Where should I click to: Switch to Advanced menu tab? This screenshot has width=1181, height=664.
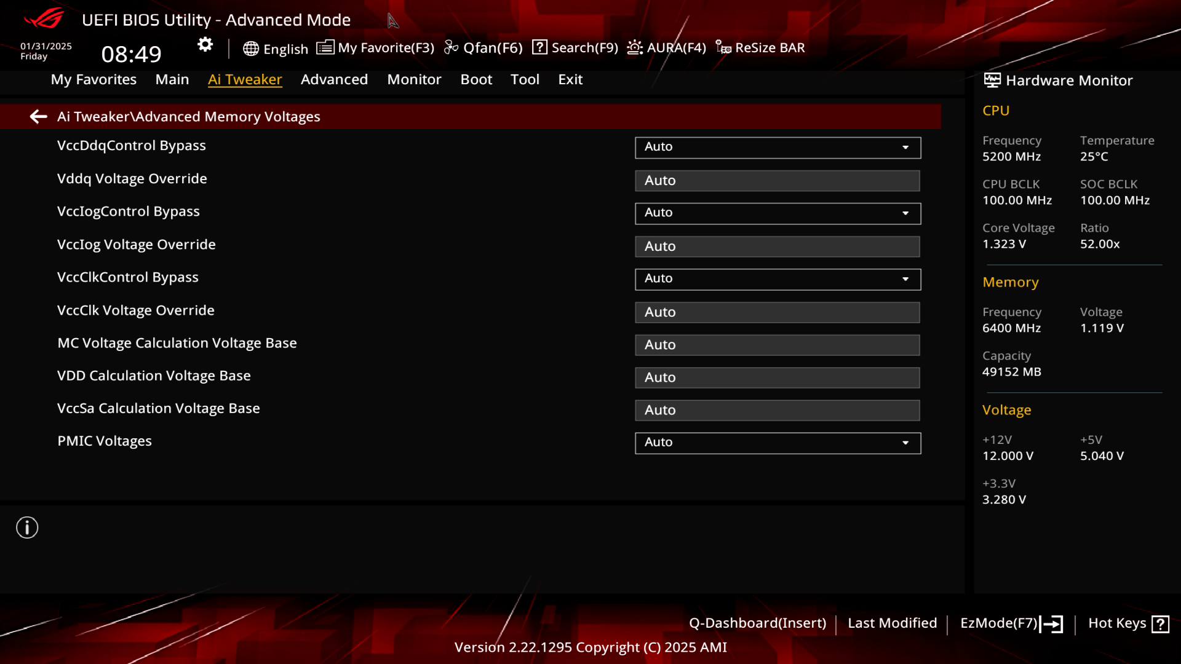(334, 79)
